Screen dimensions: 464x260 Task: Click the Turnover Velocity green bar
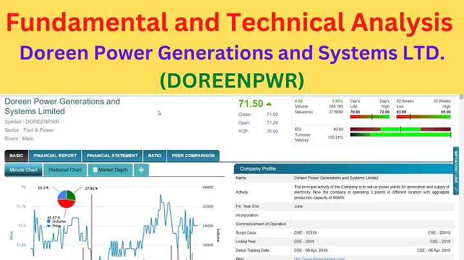(x=400, y=135)
